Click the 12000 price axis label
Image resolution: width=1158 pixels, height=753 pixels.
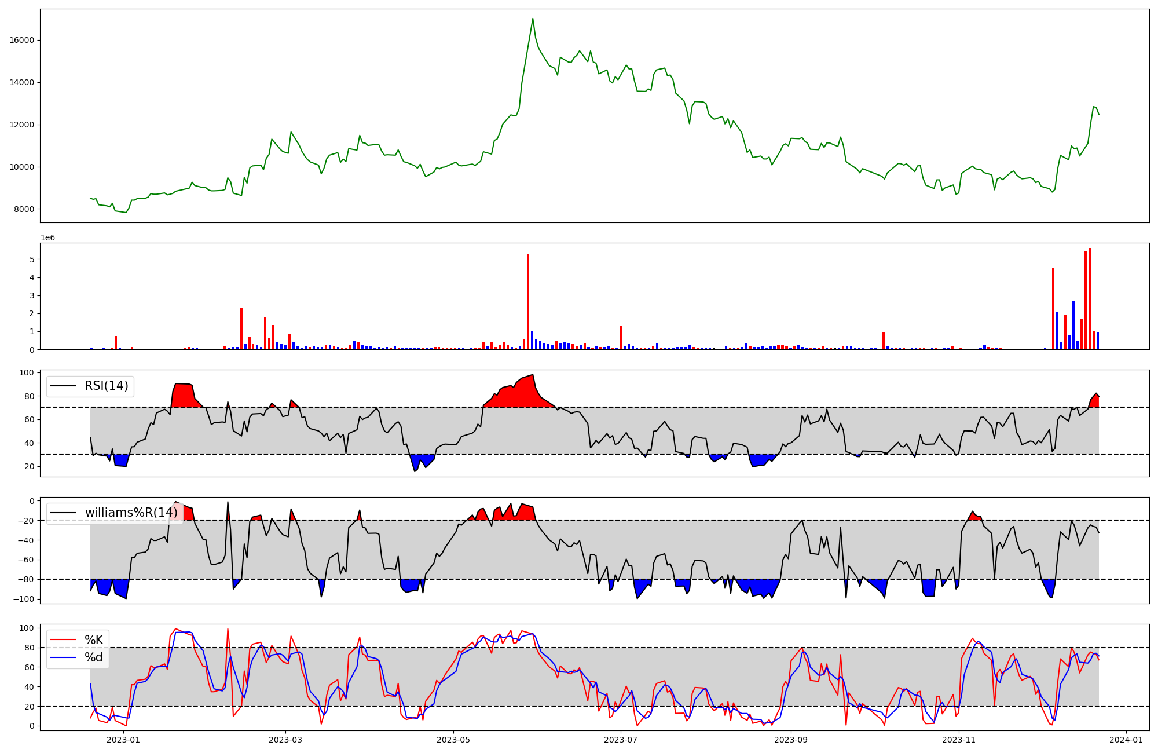(x=22, y=125)
